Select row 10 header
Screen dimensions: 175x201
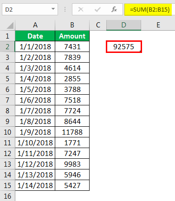click(x=7, y=132)
